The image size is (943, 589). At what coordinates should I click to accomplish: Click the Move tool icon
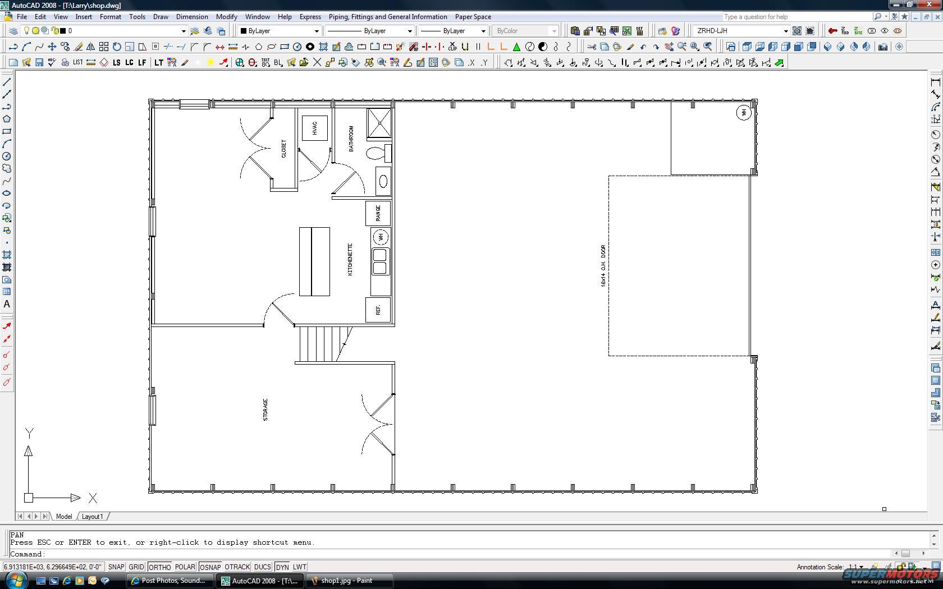[52, 47]
